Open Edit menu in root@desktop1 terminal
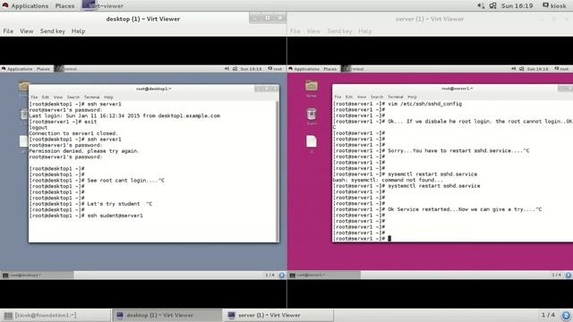This screenshot has width=573, height=322. click(46, 97)
